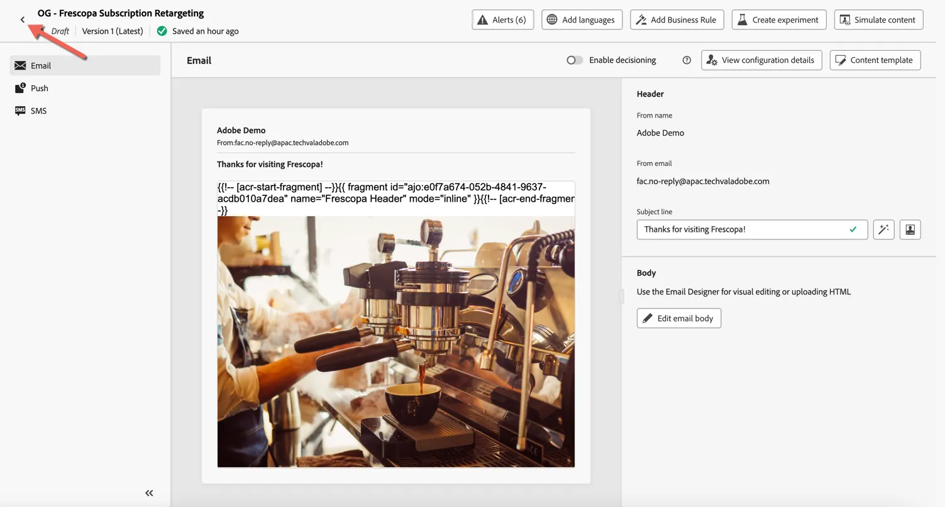Click 'Adobe Demo' From name value in Header
This screenshot has height=507, width=945.
pos(660,133)
